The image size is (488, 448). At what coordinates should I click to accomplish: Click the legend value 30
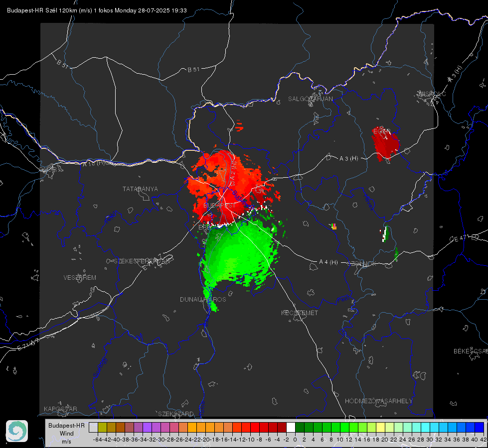pos(430,440)
